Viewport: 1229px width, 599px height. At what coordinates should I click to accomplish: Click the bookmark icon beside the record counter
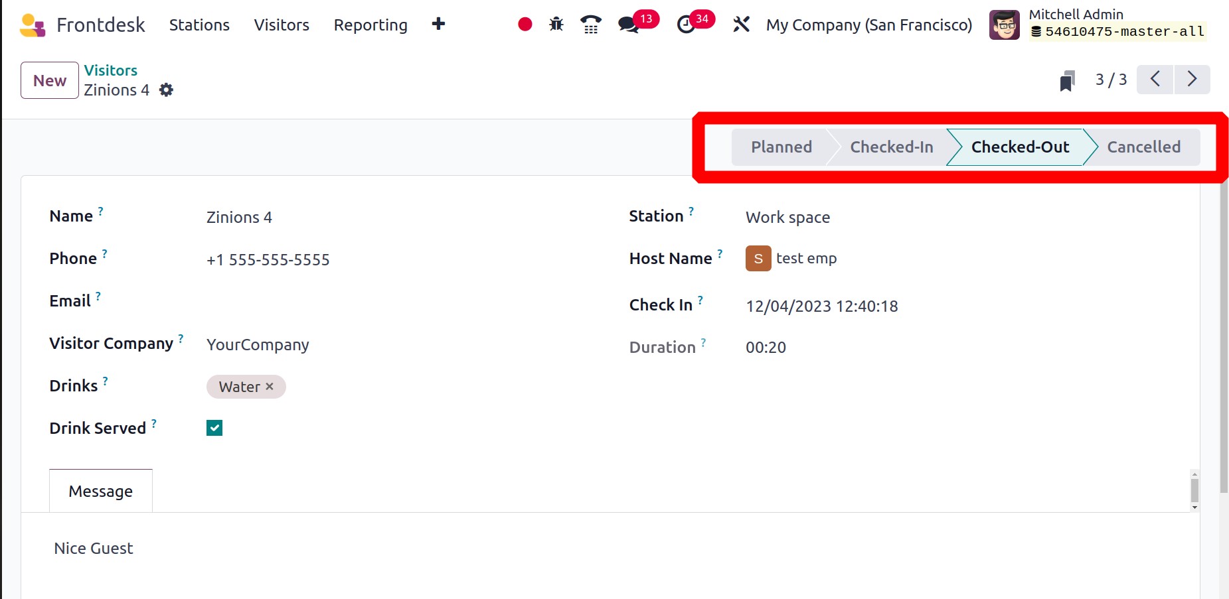pos(1067,80)
